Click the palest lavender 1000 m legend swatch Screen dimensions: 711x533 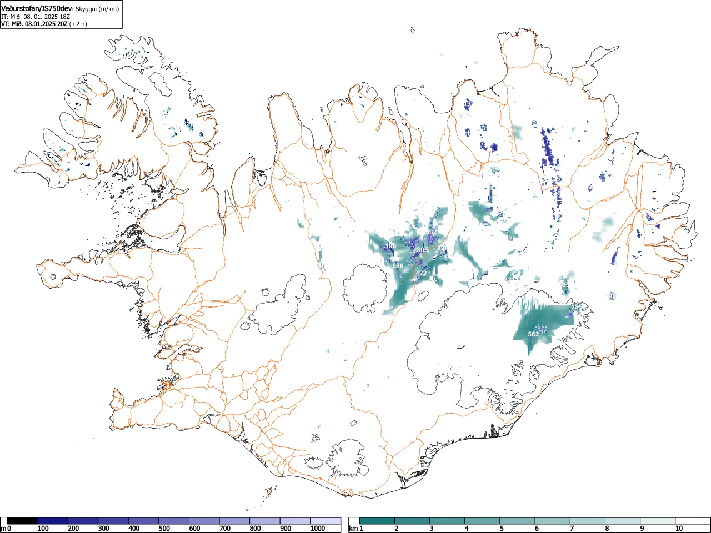click(x=326, y=521)
